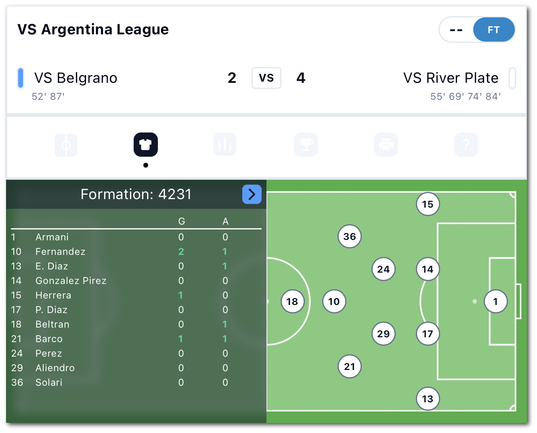Screen dimensions: 537x433
Task: Toggle the dot indicator under jersey icon
Action: point(146,165)
